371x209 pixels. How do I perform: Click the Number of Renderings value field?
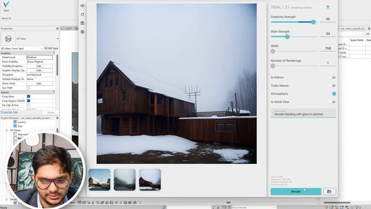328,63
